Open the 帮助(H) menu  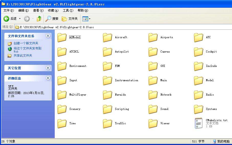click(x=83, y=11)
